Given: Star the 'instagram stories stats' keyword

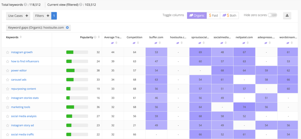Looking at the screenshot, I should [7, 98].
